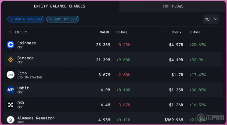Remove the USD ≥ 100,000 filter chip
Image resolution: width=227 pixels, height=125 pixels.
(x=12, y=19)
